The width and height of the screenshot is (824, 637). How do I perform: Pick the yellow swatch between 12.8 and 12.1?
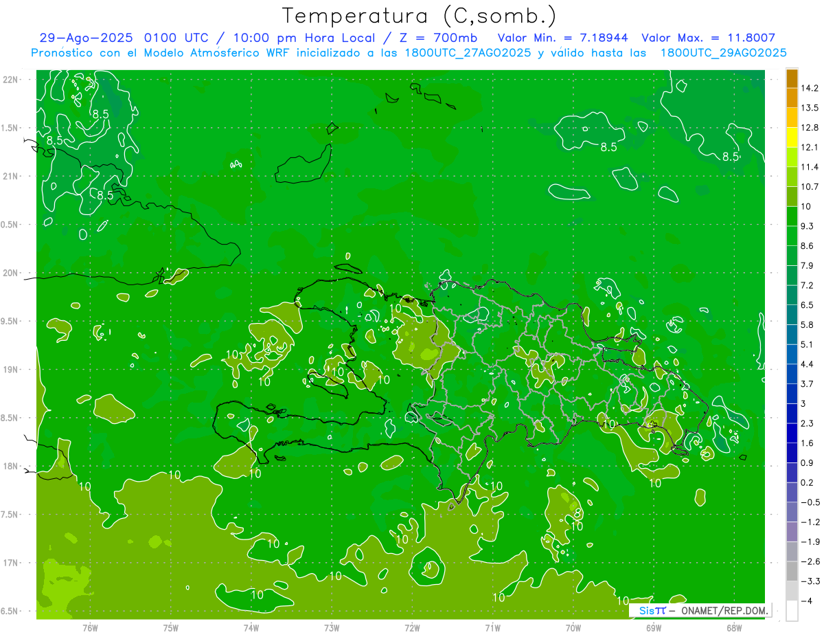tap(792, 137)
